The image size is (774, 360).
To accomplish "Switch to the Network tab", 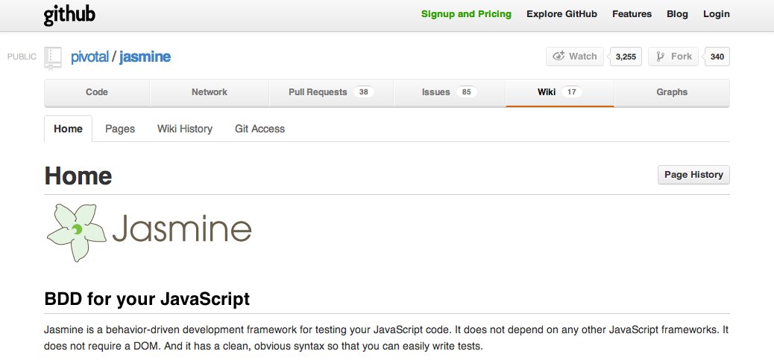I will coord(210,92).
